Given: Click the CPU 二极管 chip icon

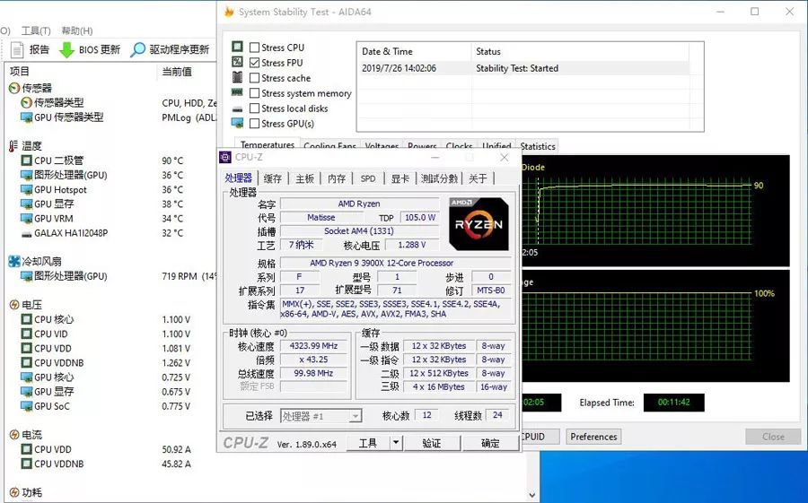Looking at the screenshot, I should pyautogui.click(x=26, y=160).
